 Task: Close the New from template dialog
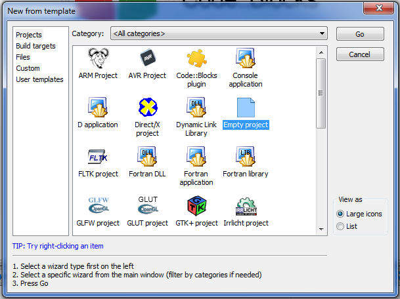point(378,8)
